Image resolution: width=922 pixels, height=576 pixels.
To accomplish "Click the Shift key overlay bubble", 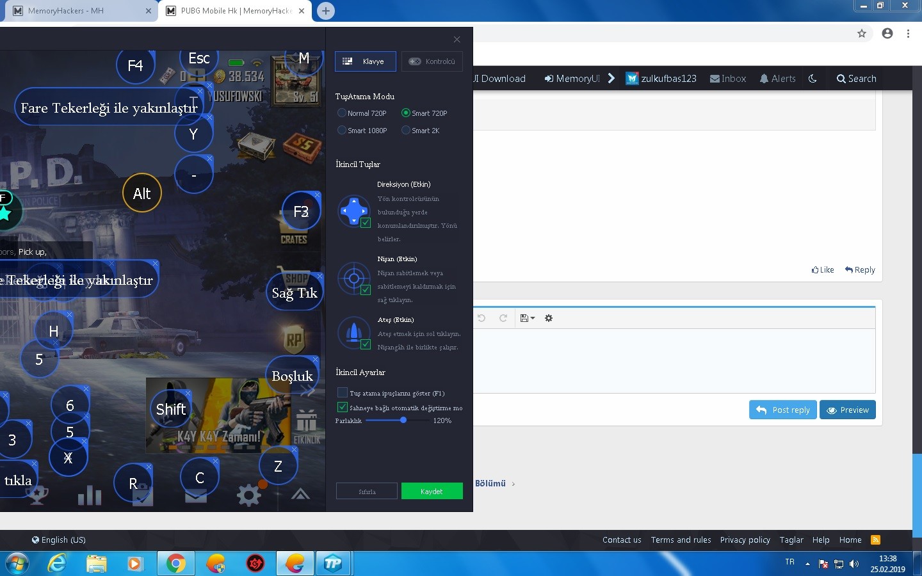I will (171, 410).
